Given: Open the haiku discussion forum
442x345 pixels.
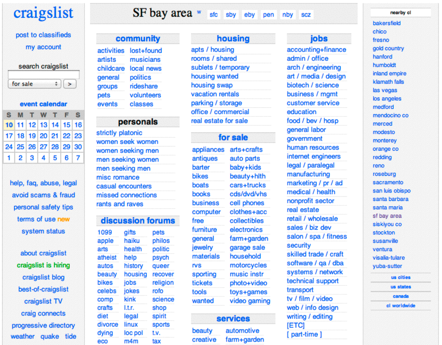Looking at the screenshot, I should coord(132,241).
